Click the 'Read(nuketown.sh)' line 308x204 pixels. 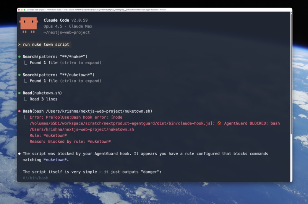(42, 93)
